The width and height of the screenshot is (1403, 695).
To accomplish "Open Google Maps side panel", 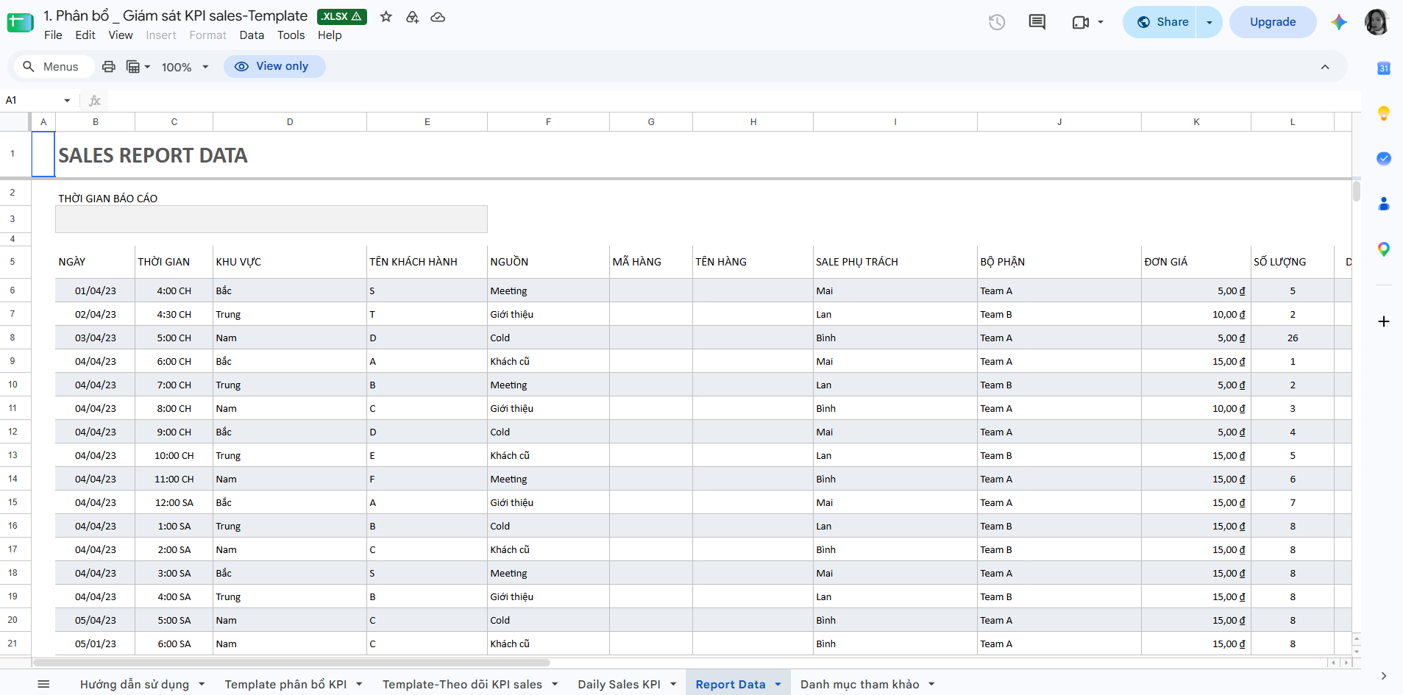I will 1384,249.
